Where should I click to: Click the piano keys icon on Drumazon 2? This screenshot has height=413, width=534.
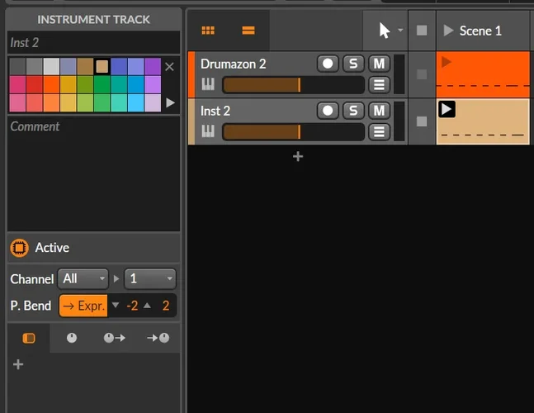tap(208, 84)
